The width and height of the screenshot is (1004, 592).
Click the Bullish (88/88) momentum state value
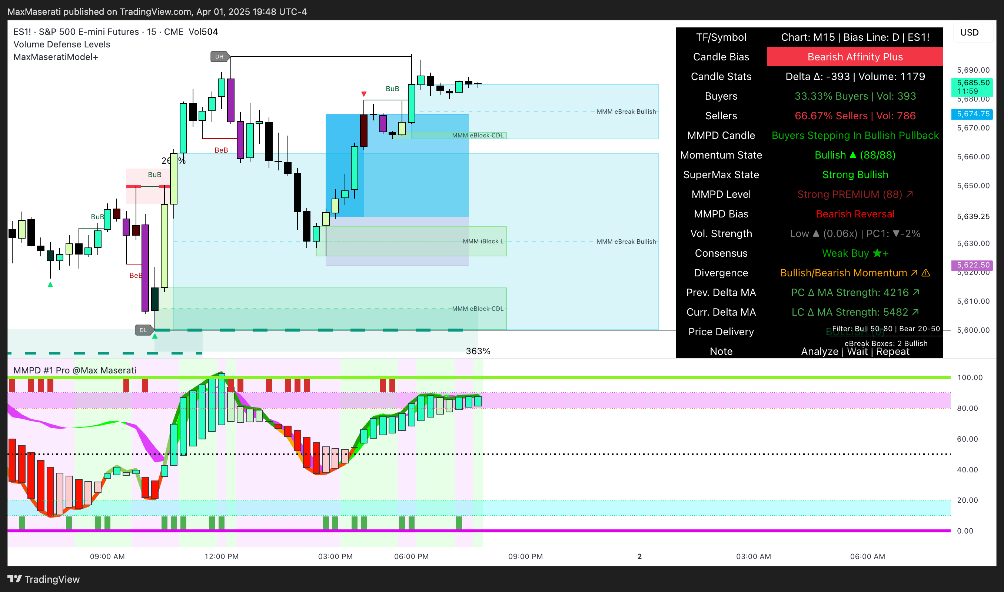[855, 155]
